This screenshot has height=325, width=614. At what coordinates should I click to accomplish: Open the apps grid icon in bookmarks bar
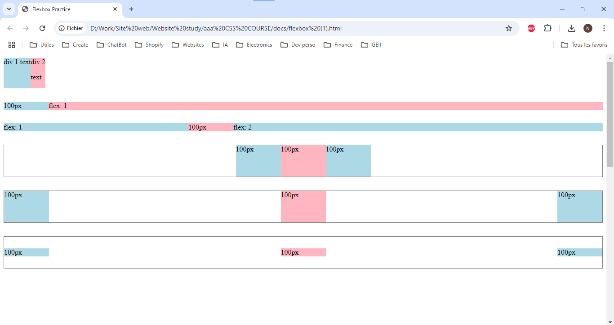click(12, 45)
